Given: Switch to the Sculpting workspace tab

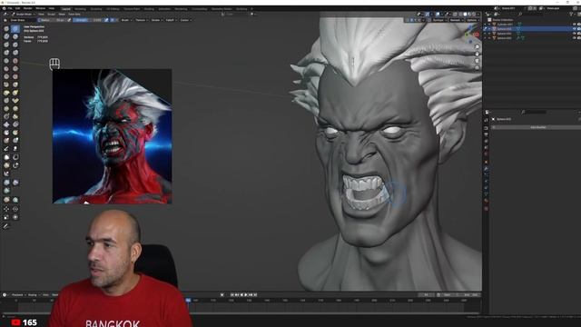Looking at the screenshot, I should pos(96,8).
